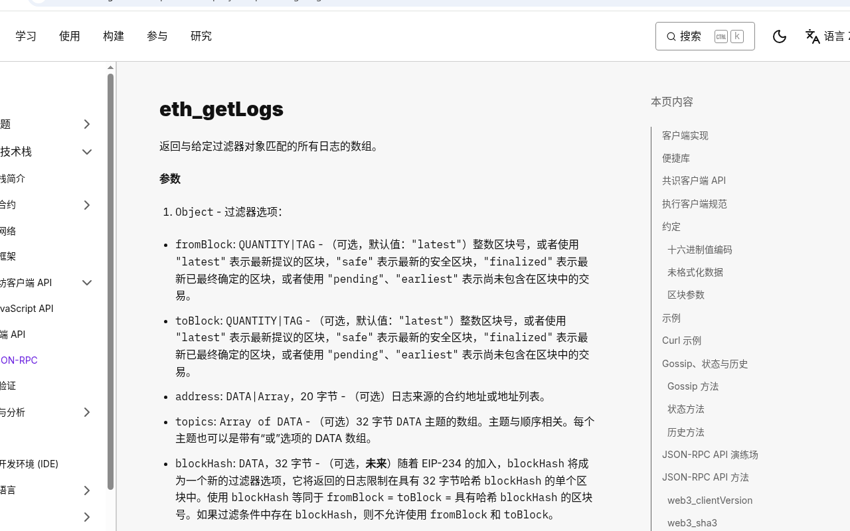
Task: Open the 使用 menu
Action: click(x=70, y=37)
